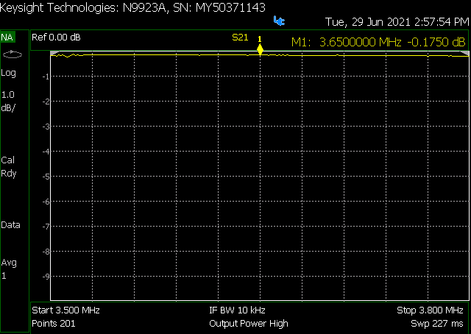The height and width of the screenshot is (334, 471).
Task: Click the Stop 3.800 MHz frequency field
Action: pyautogui.click(x=430, y=310)
